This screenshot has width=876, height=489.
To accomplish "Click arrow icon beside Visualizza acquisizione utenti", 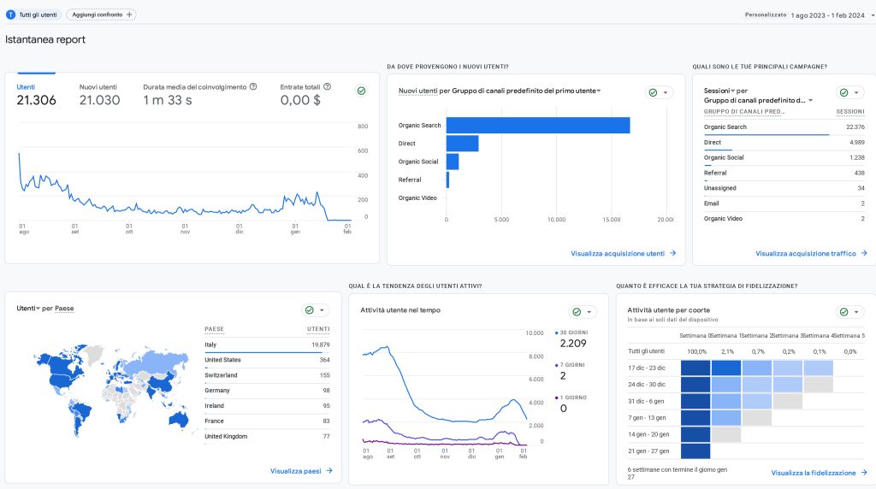I will [673, 253].
